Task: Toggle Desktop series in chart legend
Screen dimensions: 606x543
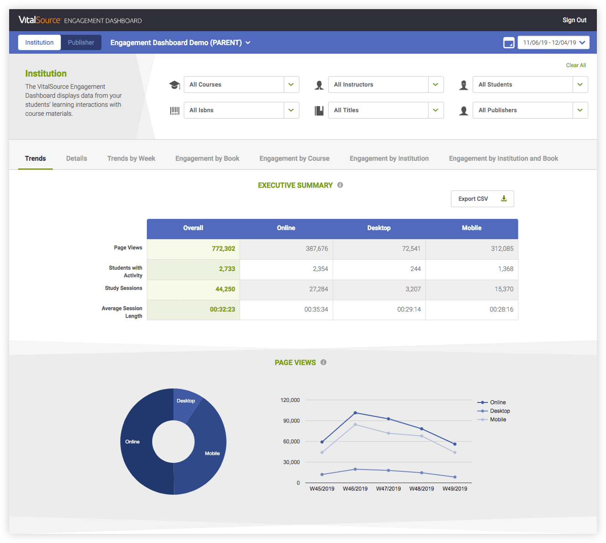Action: coord(493,411)
